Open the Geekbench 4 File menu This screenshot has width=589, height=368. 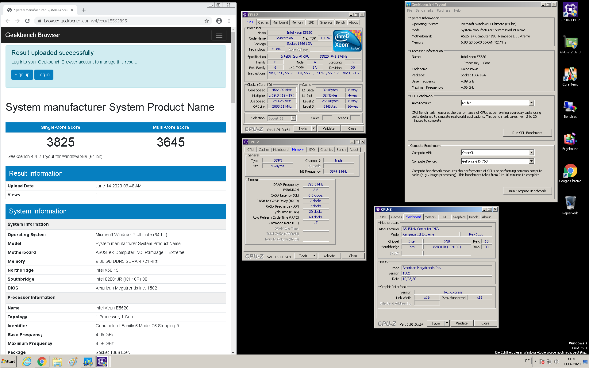click(410, 10)
